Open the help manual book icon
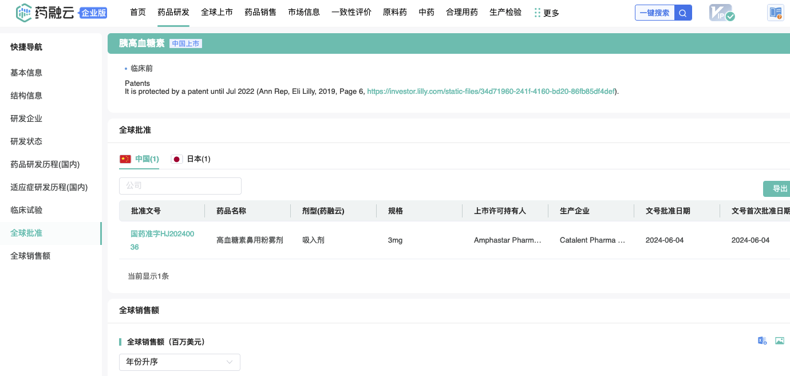This screenshot has width=790, height=376. pos(776,13)
